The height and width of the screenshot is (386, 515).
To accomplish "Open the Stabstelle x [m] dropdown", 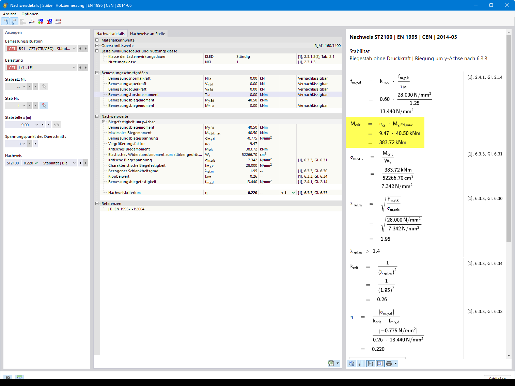I will point(37,125).
